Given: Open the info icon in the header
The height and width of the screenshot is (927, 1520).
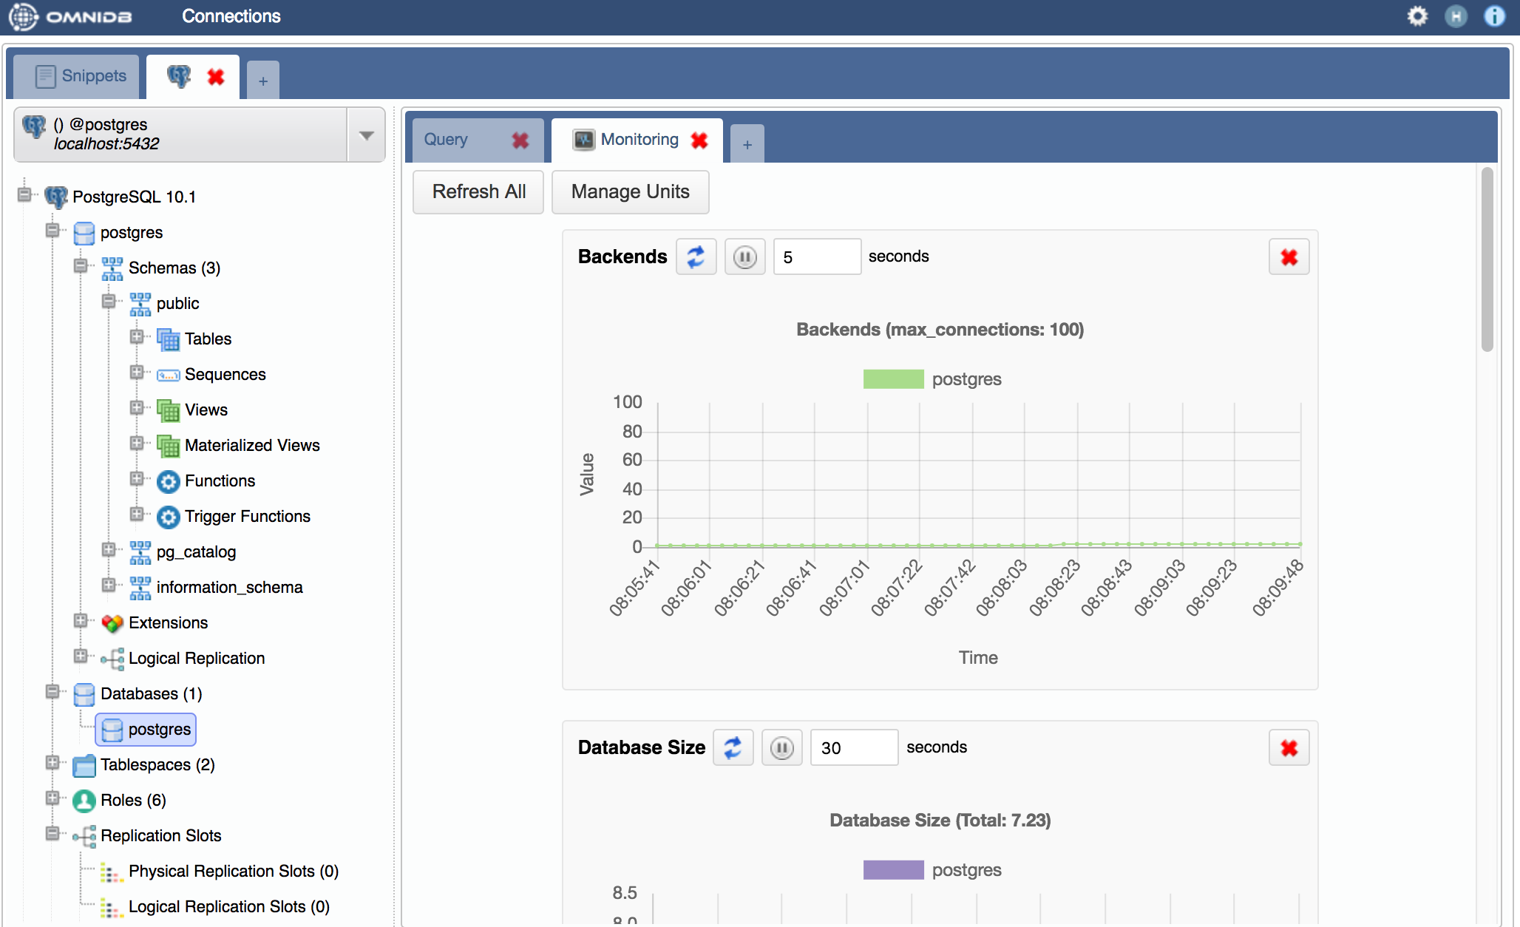Looking at the screenshot, I should coord(1494,16).
